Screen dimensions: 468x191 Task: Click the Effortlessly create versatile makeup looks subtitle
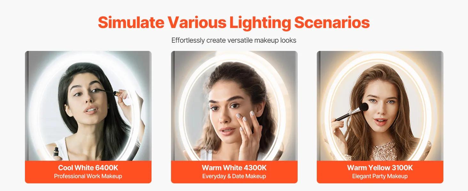(234, 40)
